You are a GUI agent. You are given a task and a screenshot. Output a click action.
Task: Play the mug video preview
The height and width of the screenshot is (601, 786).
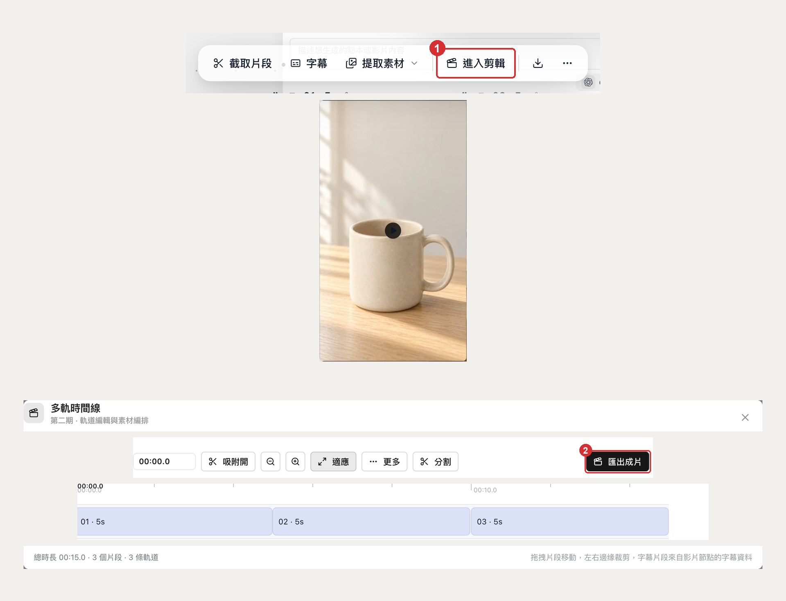[x=393, y=231]
